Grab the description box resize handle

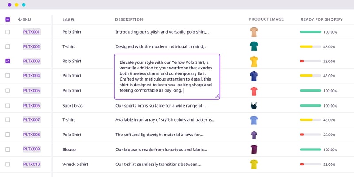click(x=217, y=96)
